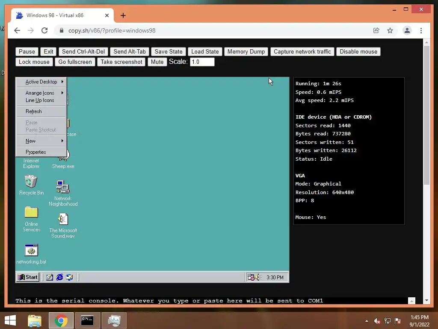
Task: Click Send Ctrl-Alt-Del button
Action: pyautogui.click(x=83, y=51)
